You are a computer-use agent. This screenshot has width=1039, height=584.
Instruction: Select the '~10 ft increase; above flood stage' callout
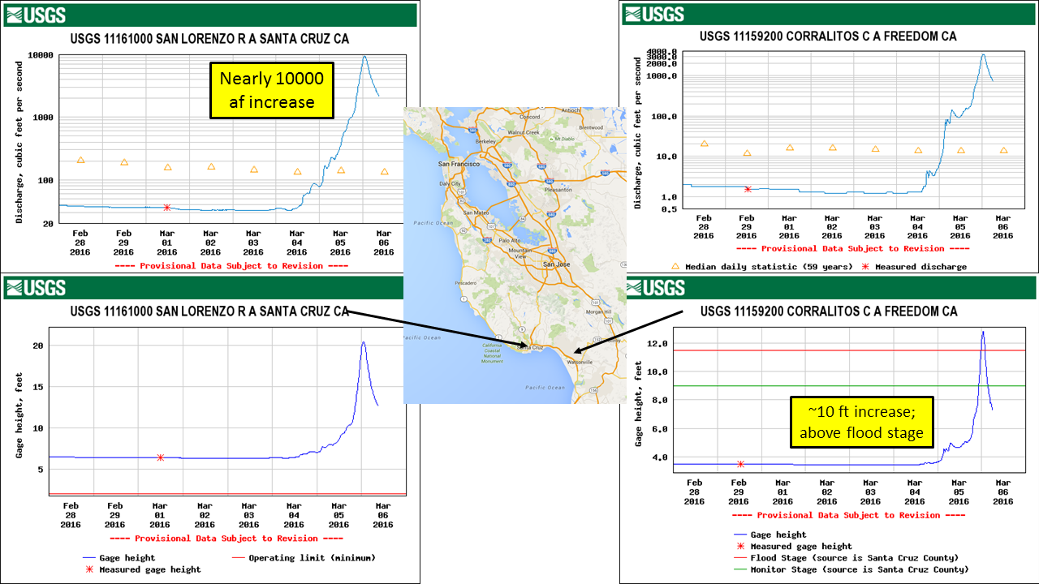click(x=861, y=423)
